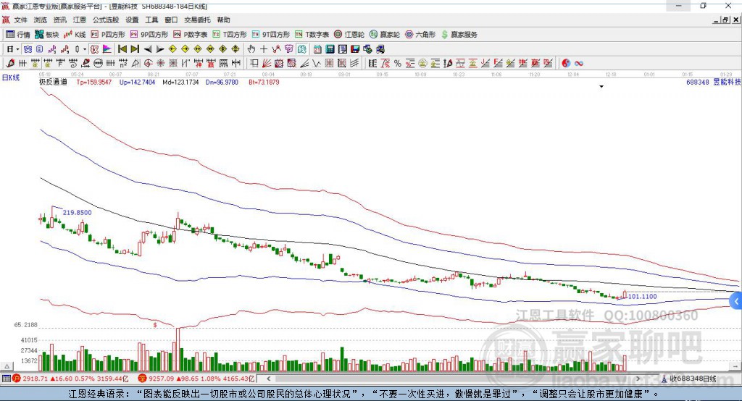Jump to first bar icon
Screen dimensions: 742x401
pos(122,49)
